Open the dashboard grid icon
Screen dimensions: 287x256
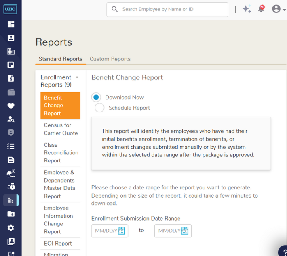coord(11,24)
